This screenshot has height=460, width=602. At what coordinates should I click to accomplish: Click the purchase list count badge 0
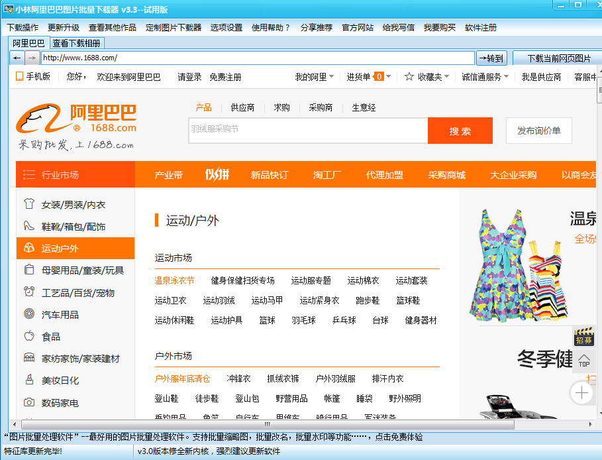tap(379, 77)
